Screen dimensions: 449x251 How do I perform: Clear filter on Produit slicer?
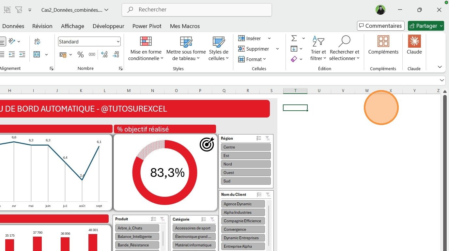[x=162, y=219]
